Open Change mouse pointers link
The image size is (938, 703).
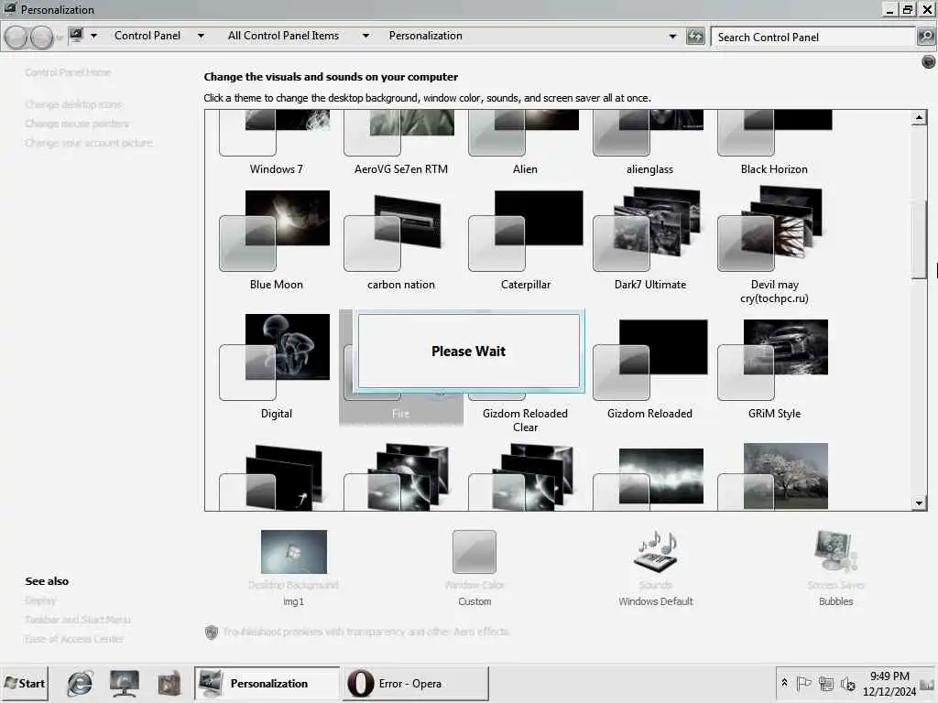point(77,124)
